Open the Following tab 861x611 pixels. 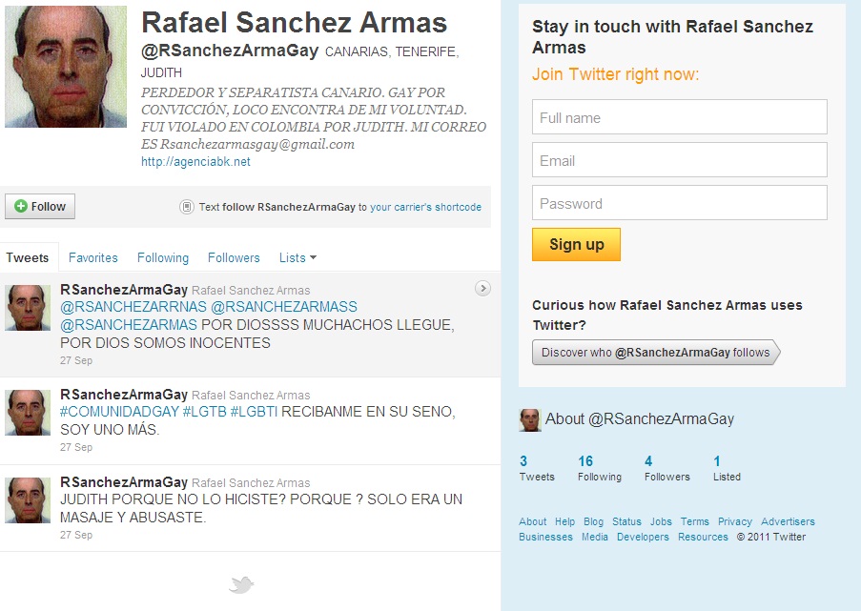pos(162,257)
